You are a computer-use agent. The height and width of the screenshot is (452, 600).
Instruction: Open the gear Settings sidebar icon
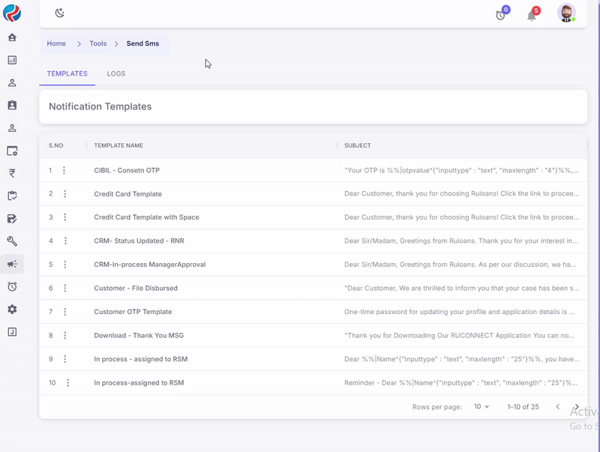tap(12, 310)
